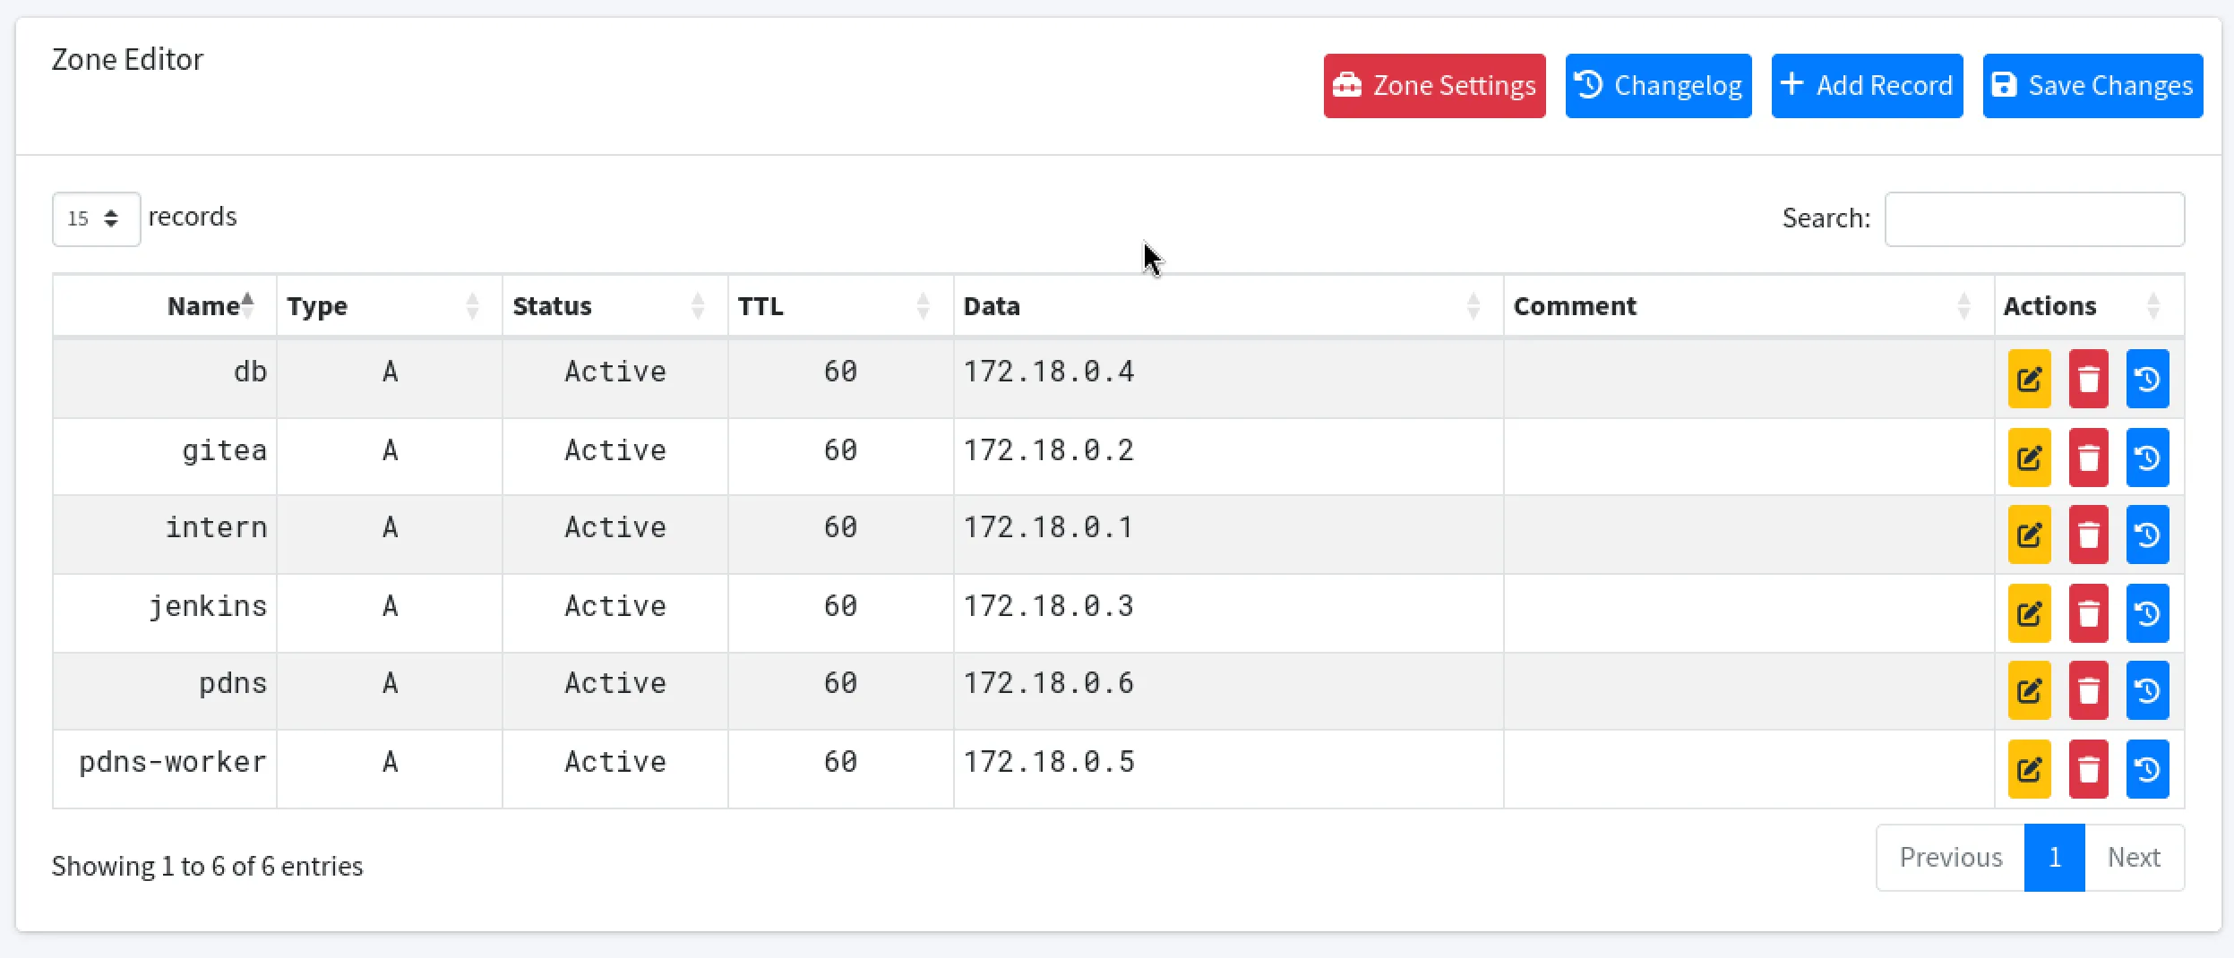Delete the pdns-worker record
This screenshot has height=958, width=2234.
(x=2088, y=769)
